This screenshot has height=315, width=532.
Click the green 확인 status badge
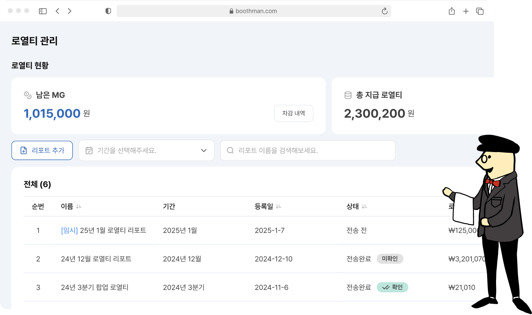point(392,287)
